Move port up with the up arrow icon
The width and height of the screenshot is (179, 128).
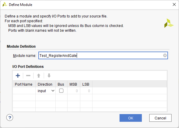coord(39,76)
